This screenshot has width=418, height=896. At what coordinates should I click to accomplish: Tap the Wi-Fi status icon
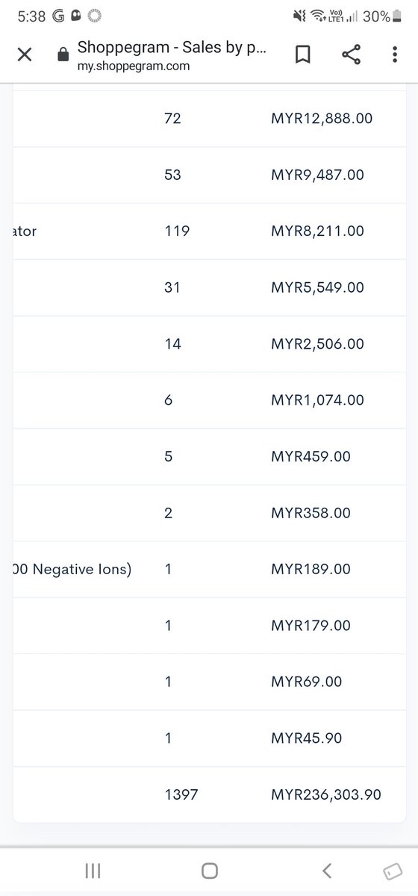[318, 15]
